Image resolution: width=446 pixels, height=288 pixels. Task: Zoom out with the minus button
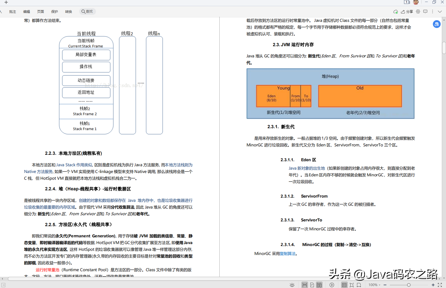[385, 285]
